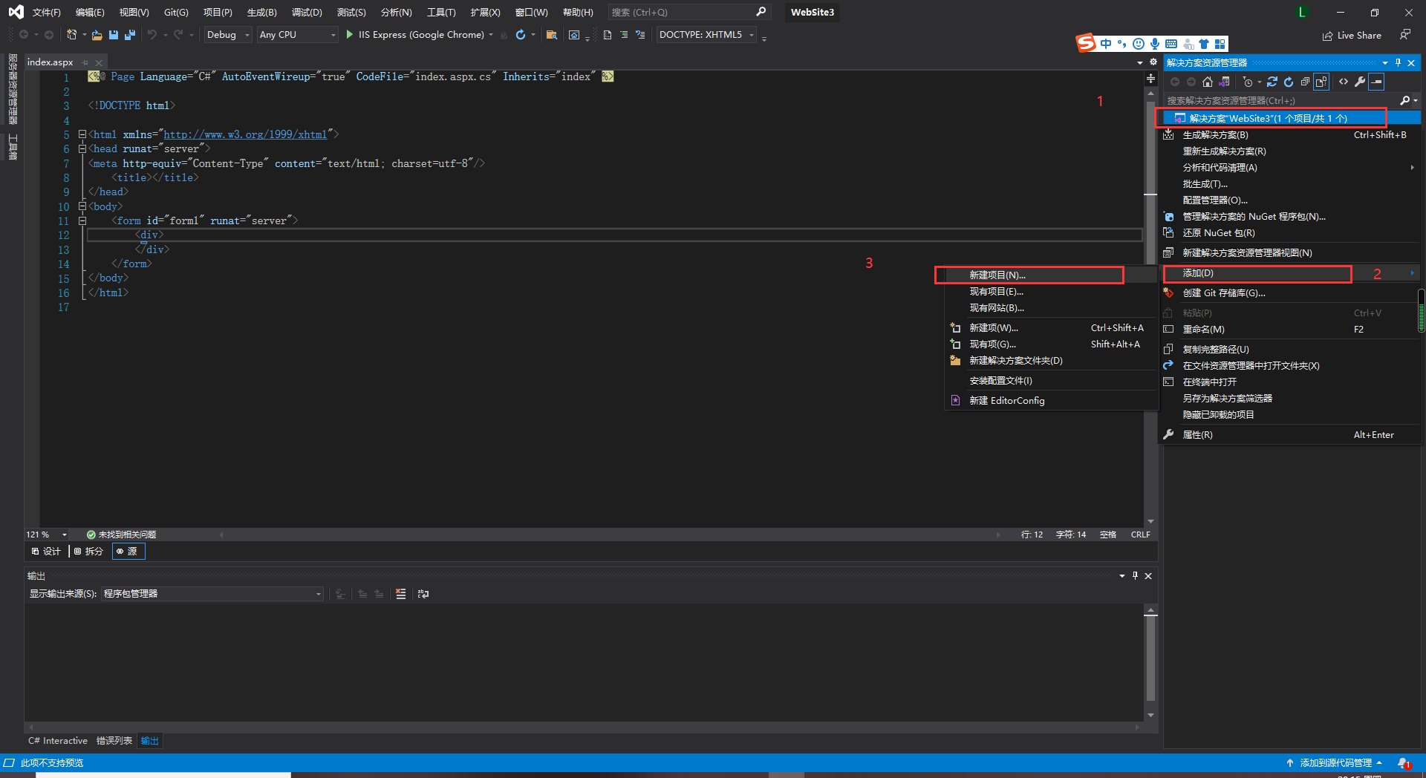
Task: Select 添加(D) in context menu
Action: click(1291, 273)
